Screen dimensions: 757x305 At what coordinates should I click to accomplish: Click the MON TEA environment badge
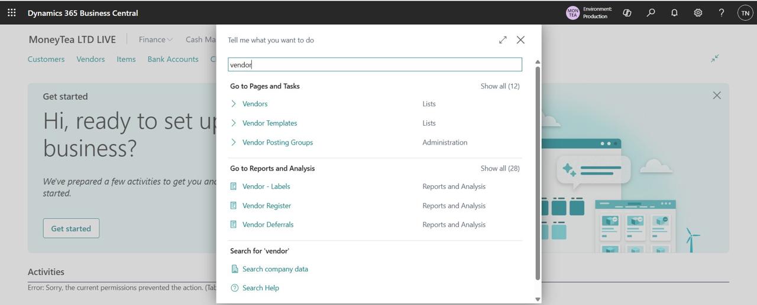click(572, 12)
